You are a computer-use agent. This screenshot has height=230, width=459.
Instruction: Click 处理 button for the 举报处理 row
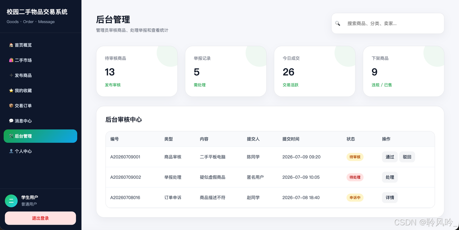[390, 177]
